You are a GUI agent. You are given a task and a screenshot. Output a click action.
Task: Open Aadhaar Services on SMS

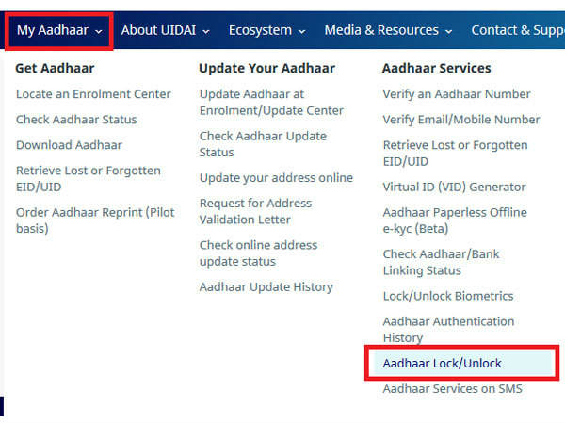452,388
